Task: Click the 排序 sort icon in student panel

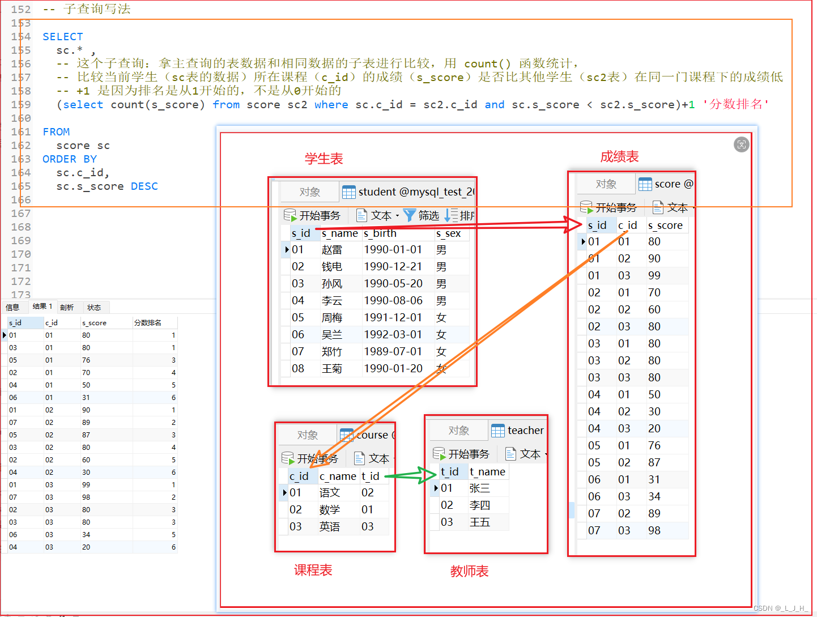Action: tap(451, 215)
